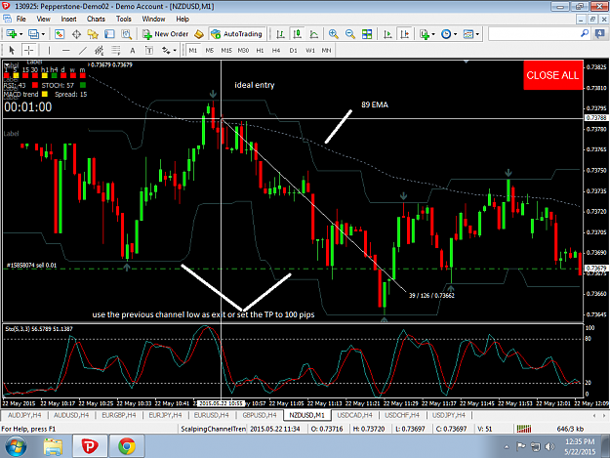Open Google Chrome from the taskbar

[x=127, y=446]
